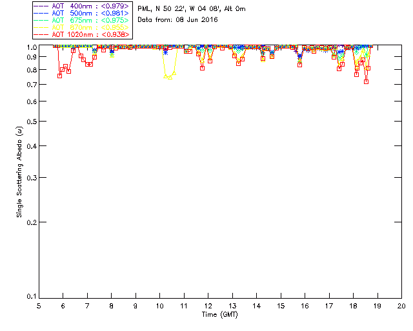Click the Single Scattering Albedo axis title

[x=19, y=172]
